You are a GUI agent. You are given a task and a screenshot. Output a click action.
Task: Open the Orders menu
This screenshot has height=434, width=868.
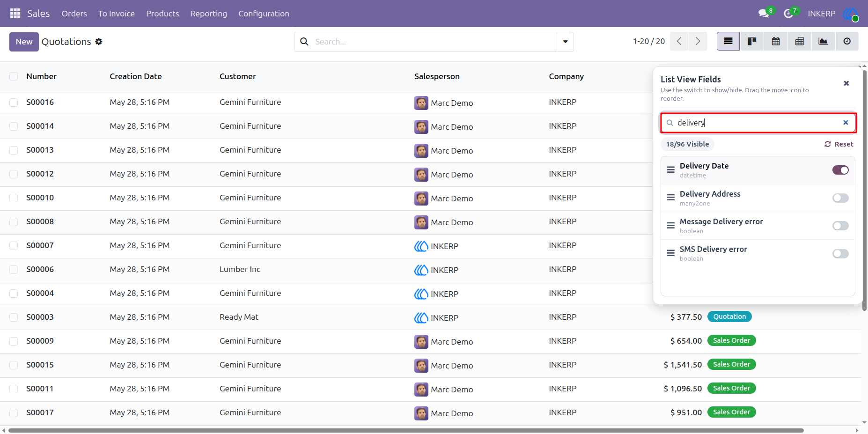74,14
